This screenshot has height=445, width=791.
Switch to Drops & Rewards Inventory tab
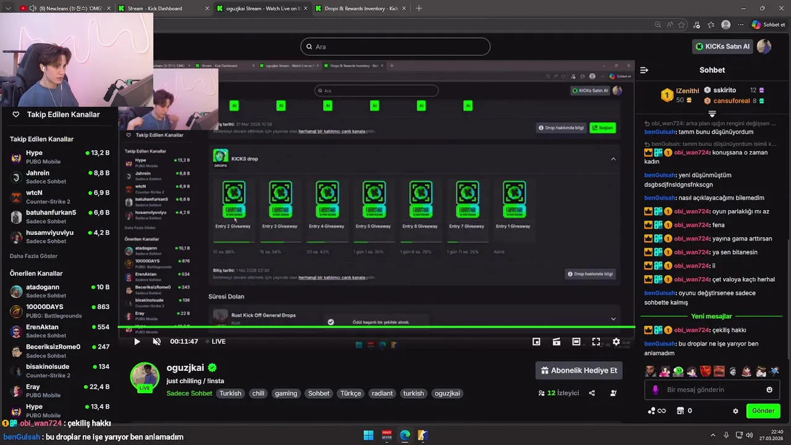click(361, 9)
